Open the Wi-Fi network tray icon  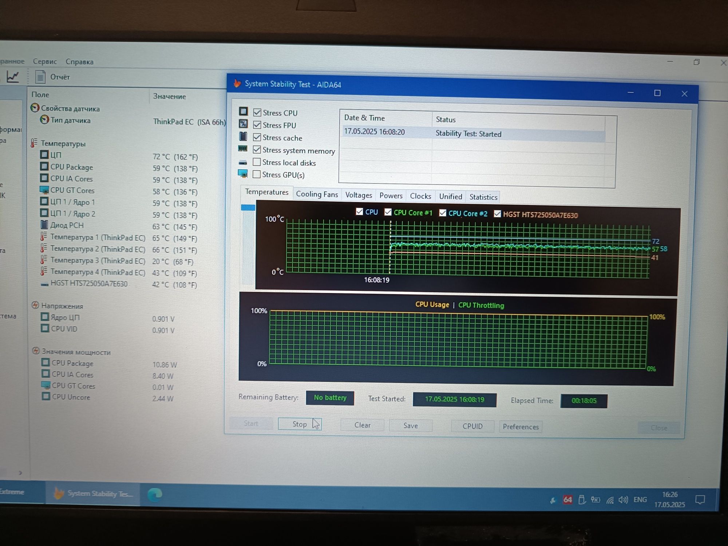tap(610, 500)
